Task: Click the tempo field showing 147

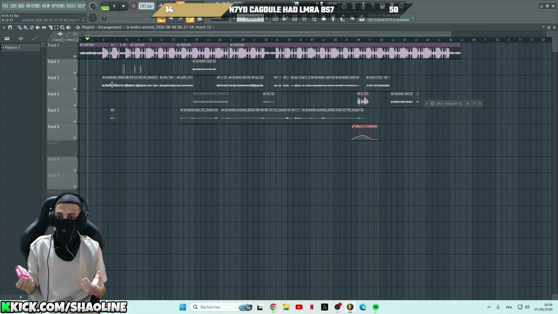Action: pos(146,7)
